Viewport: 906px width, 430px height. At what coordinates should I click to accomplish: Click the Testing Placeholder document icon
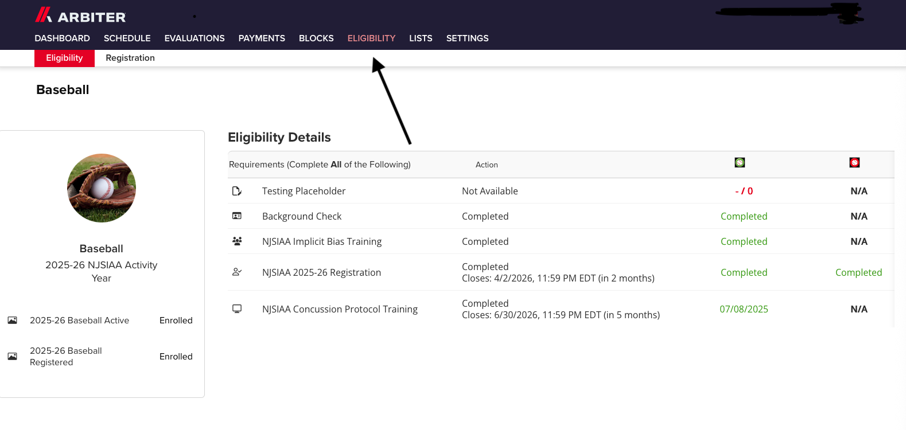click(x=236, y=191)
